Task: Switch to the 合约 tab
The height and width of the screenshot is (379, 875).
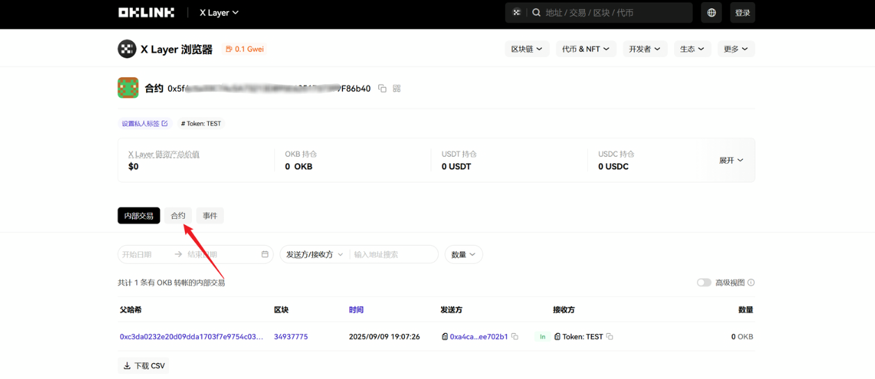Action: tap(178, 216)
